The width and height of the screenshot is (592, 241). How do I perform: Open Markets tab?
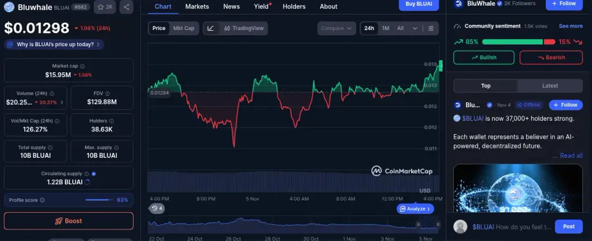point(197,6)
